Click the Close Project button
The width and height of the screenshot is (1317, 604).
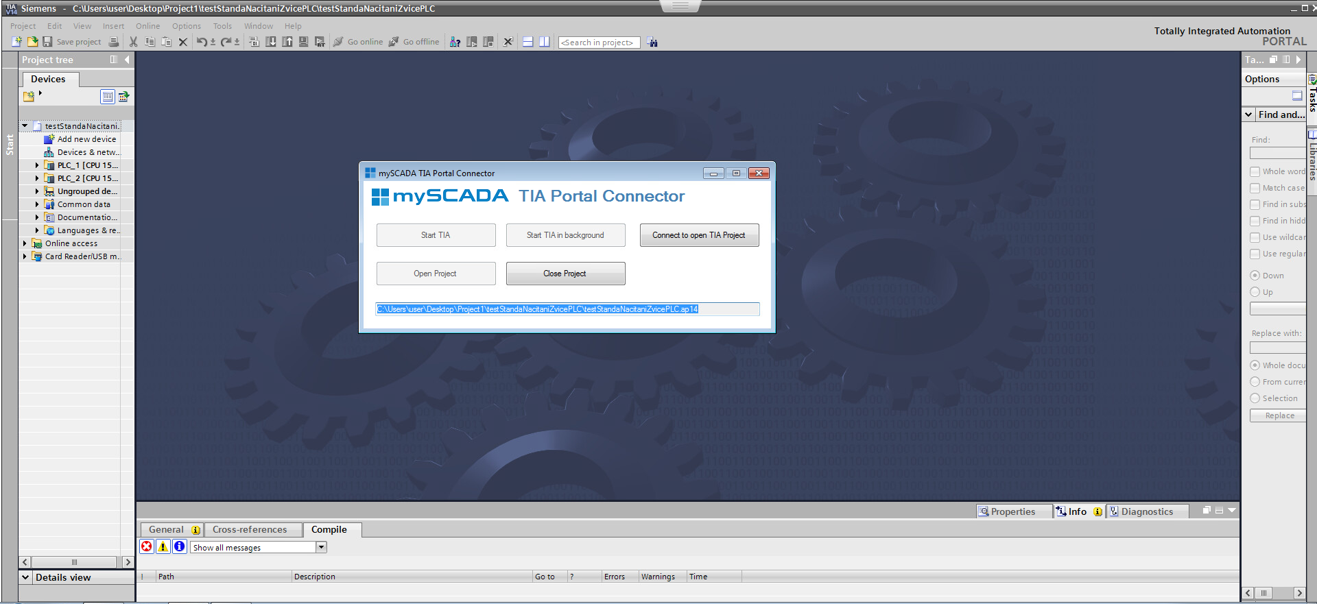(x=565, y=274)
